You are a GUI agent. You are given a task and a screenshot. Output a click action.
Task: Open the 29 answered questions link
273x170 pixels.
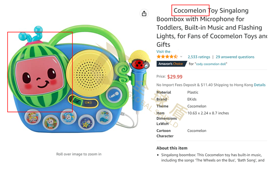tap(235, 57)
